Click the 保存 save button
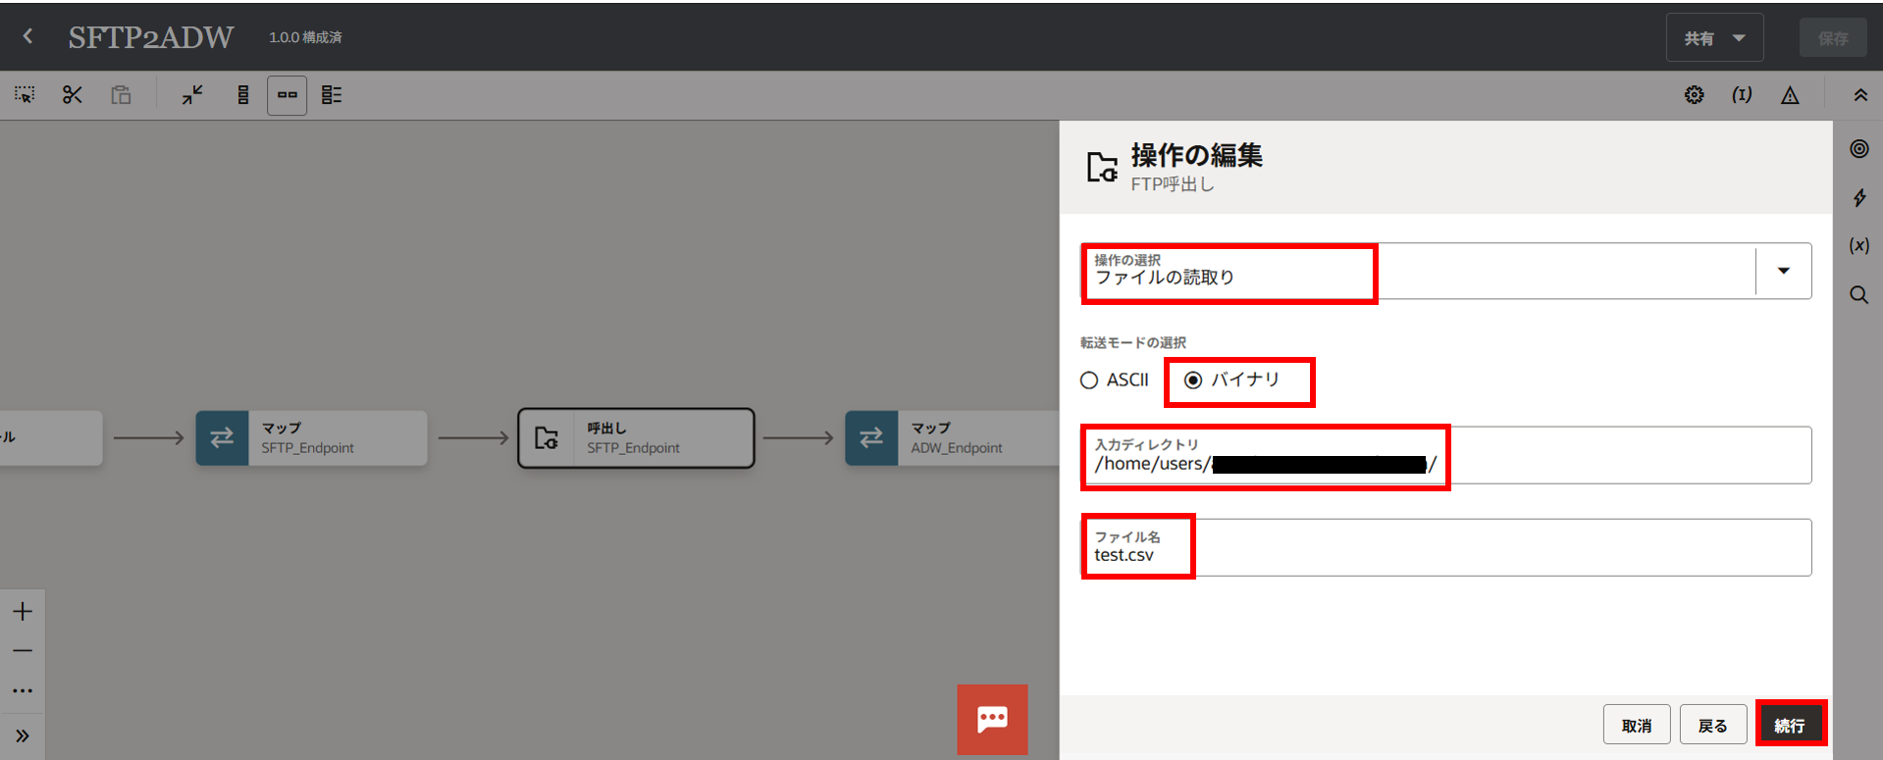Image resolution: width=1883 pixels, height=760 pixels. pos(1833,38)
